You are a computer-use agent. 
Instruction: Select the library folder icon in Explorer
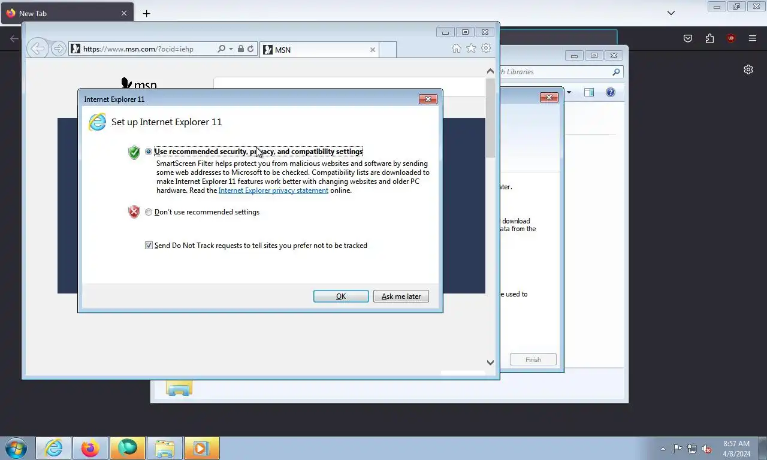(x=179, y=388)
